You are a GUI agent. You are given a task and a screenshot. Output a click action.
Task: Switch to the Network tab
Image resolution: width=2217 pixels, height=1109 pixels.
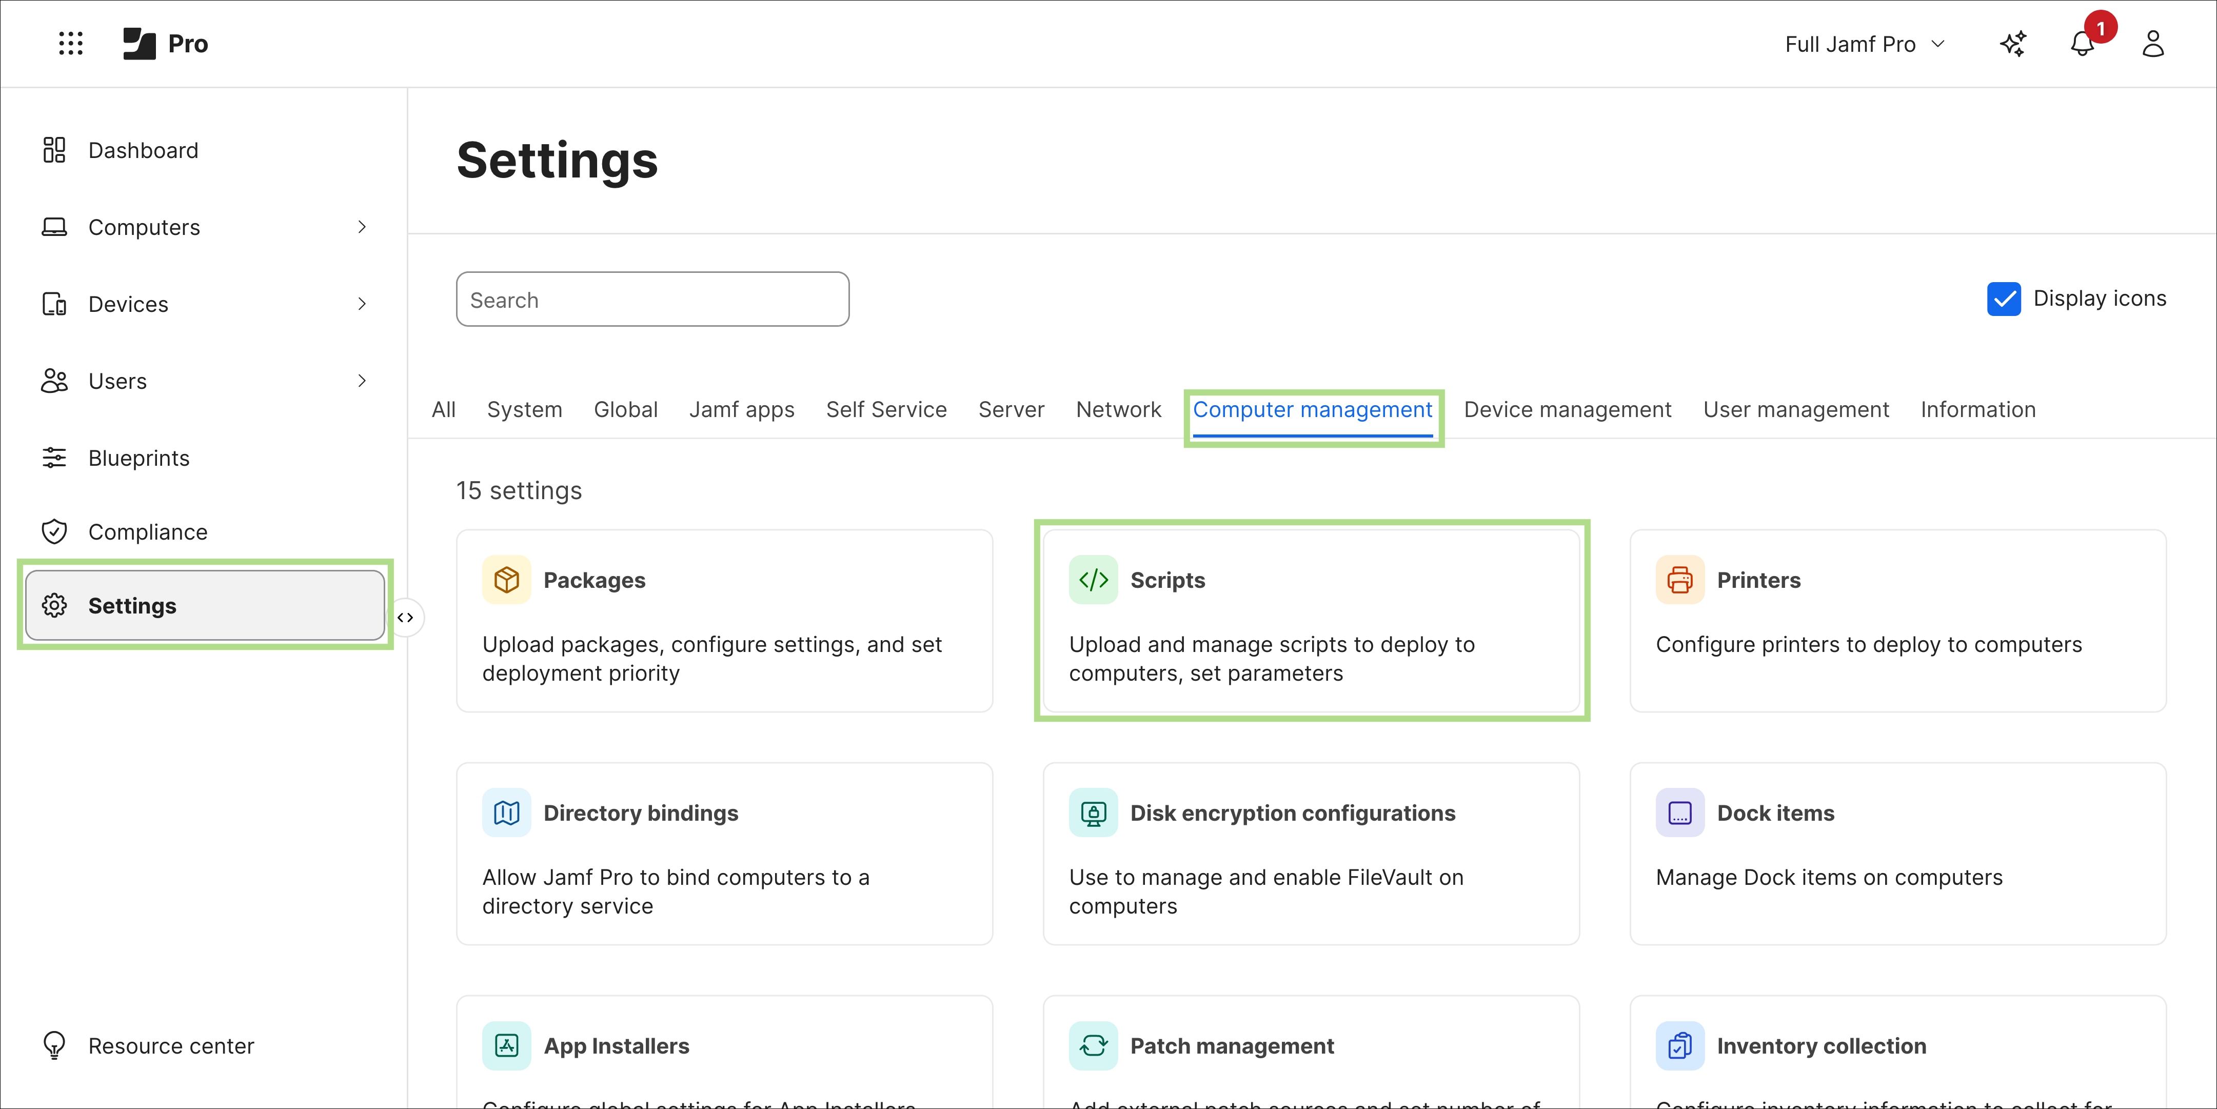pyautogui.click(x=1118, y=409)
